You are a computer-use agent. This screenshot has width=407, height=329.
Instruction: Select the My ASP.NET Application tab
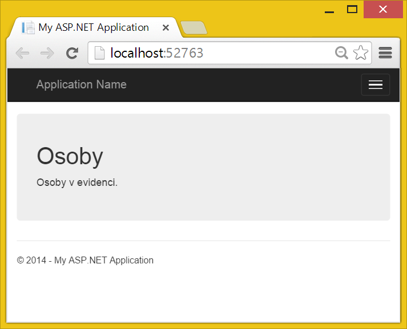coord(95,27)
